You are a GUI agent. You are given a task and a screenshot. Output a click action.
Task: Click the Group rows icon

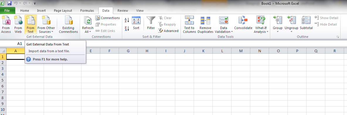pyautogui.click(x=278, y=20)
